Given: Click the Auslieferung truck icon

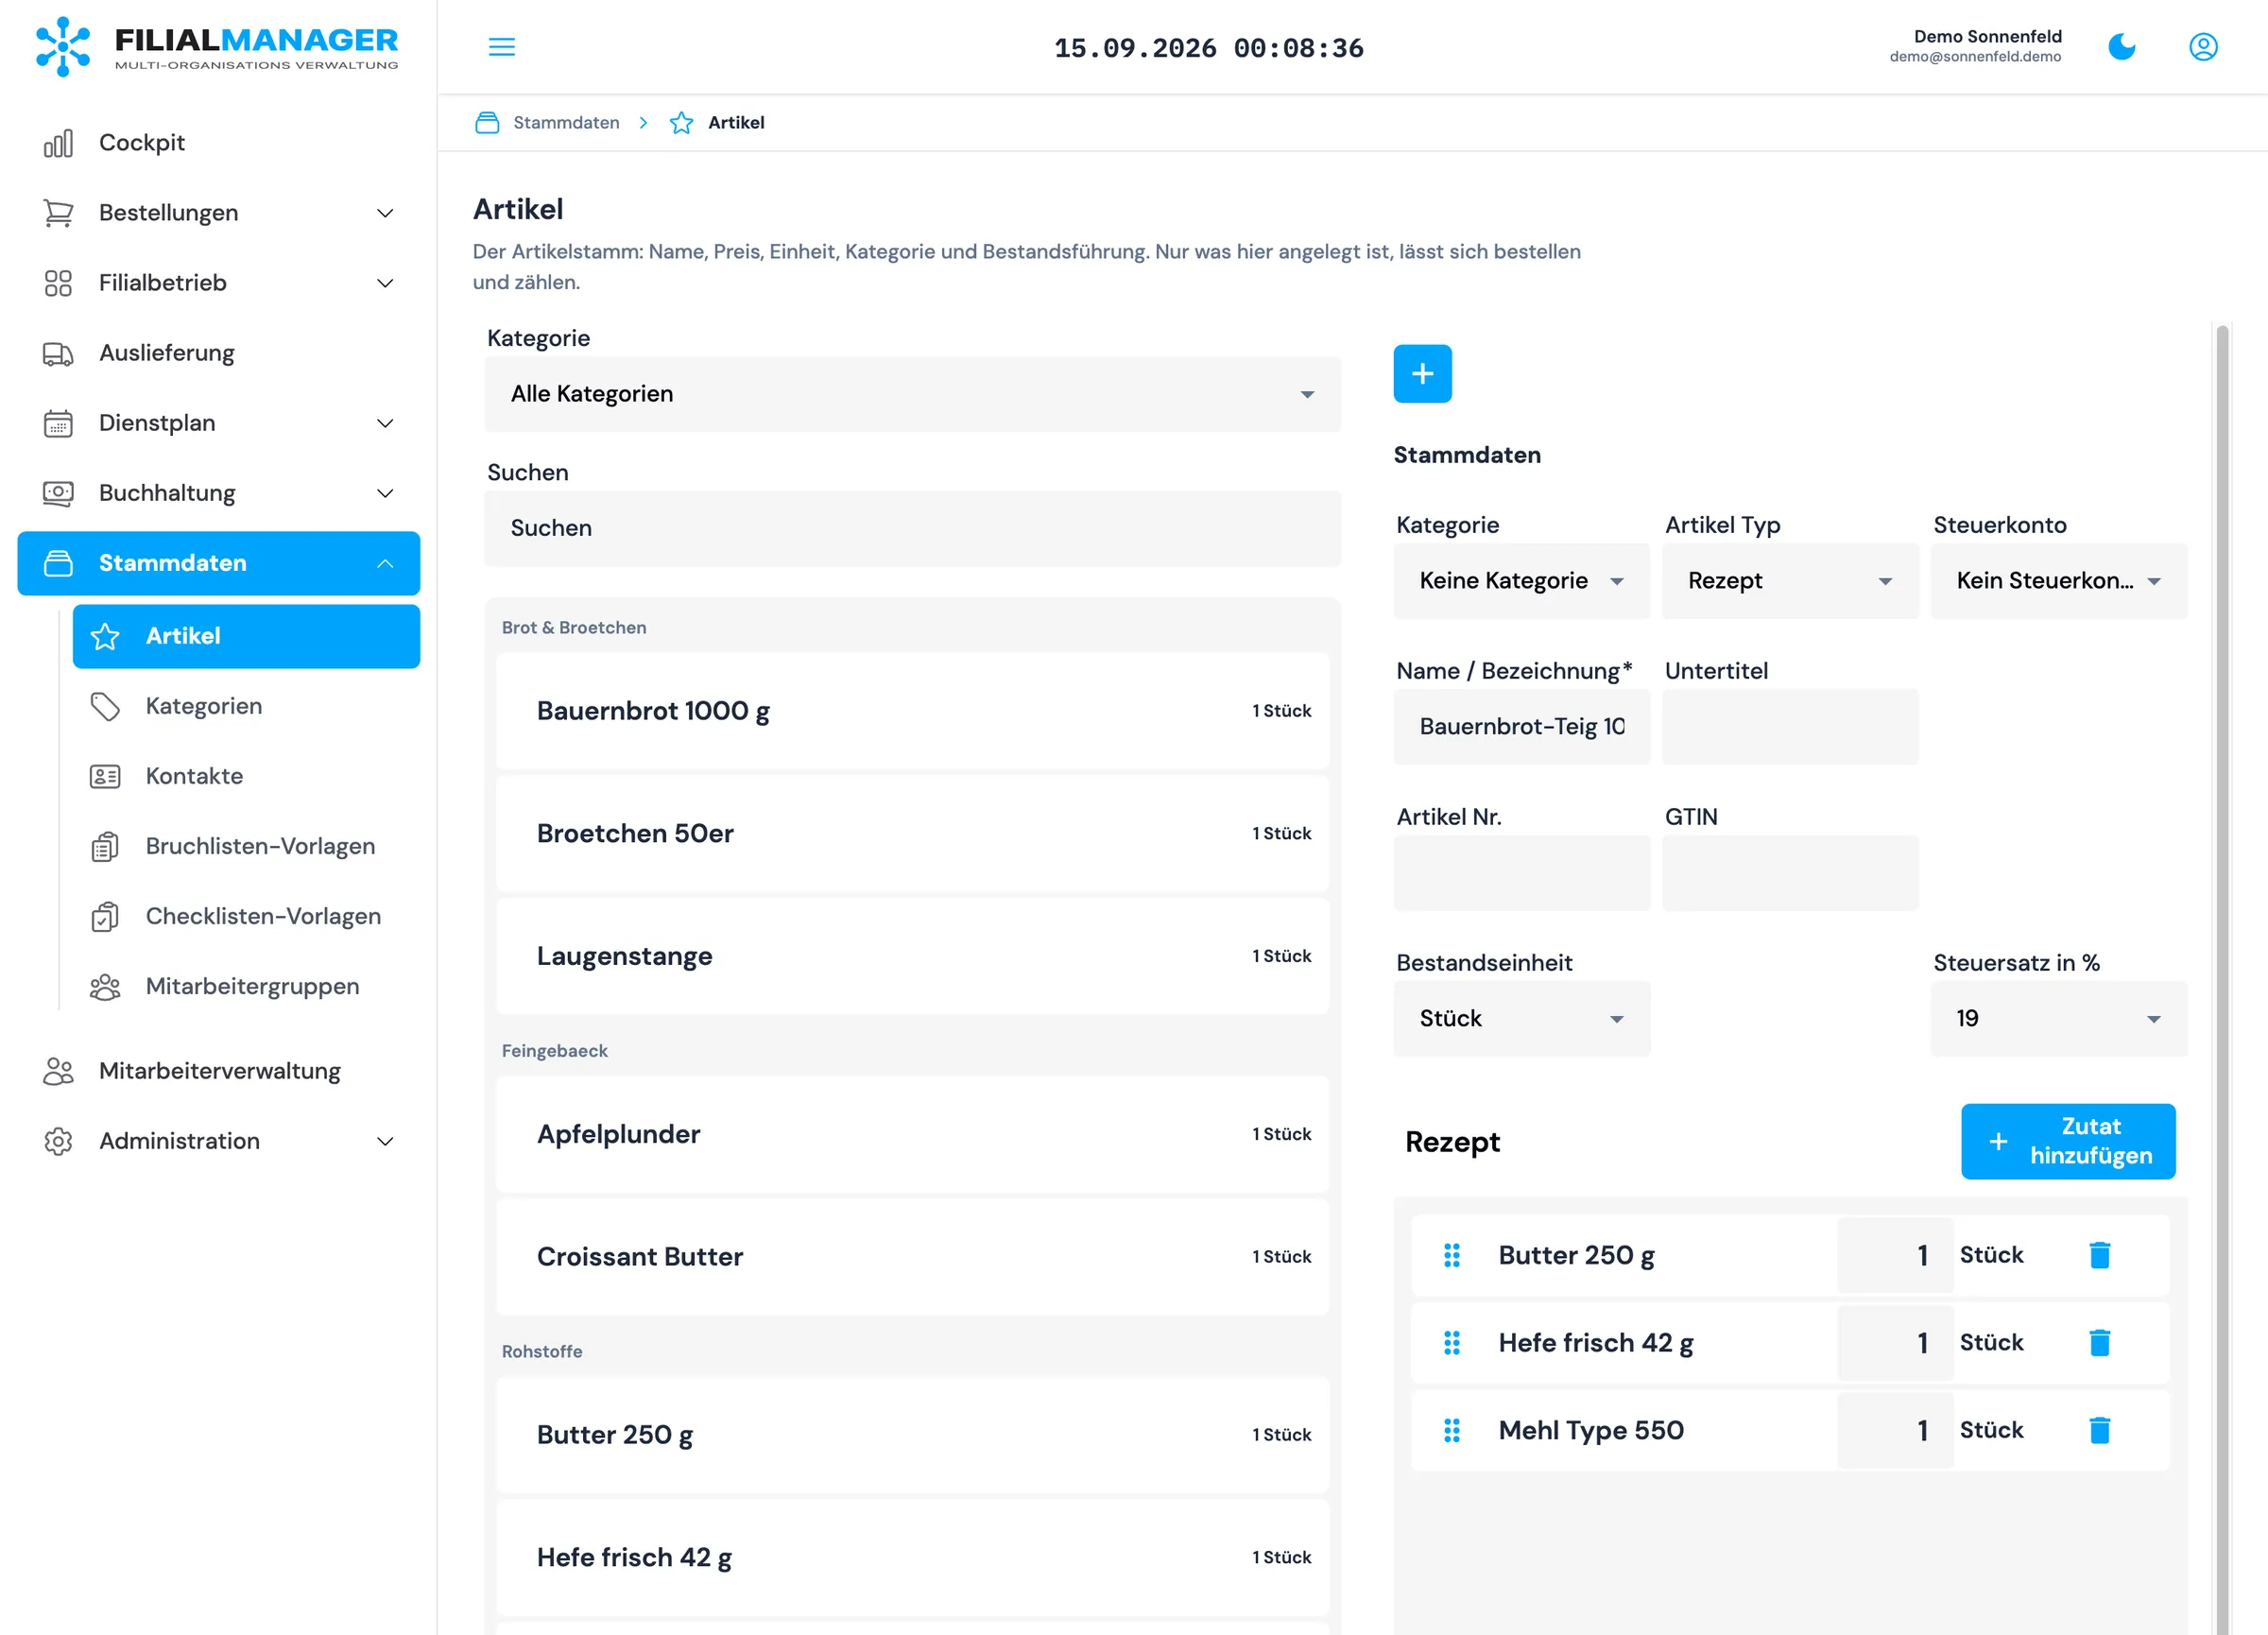Looking at the screenshot, I should click(58, 353).
